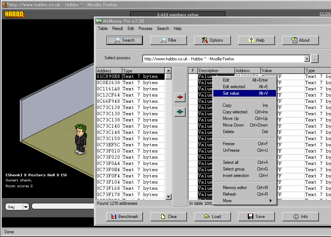Image resolution: width=331 pixels, height=237 pixels.
Task: Select address row 0C73C128
Action: click(130, 108)
